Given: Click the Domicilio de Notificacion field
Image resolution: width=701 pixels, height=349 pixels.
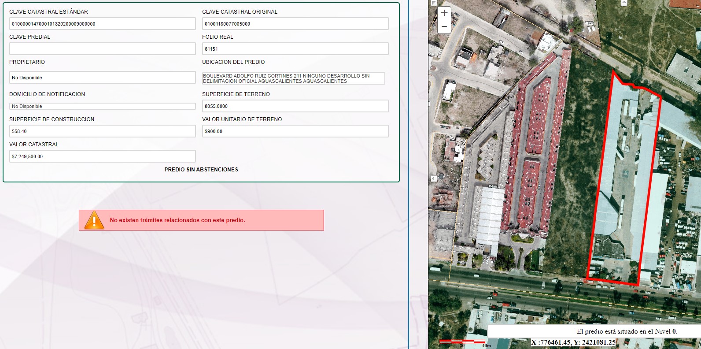Looking at the screenshot, I should click(x=102, y=106).
